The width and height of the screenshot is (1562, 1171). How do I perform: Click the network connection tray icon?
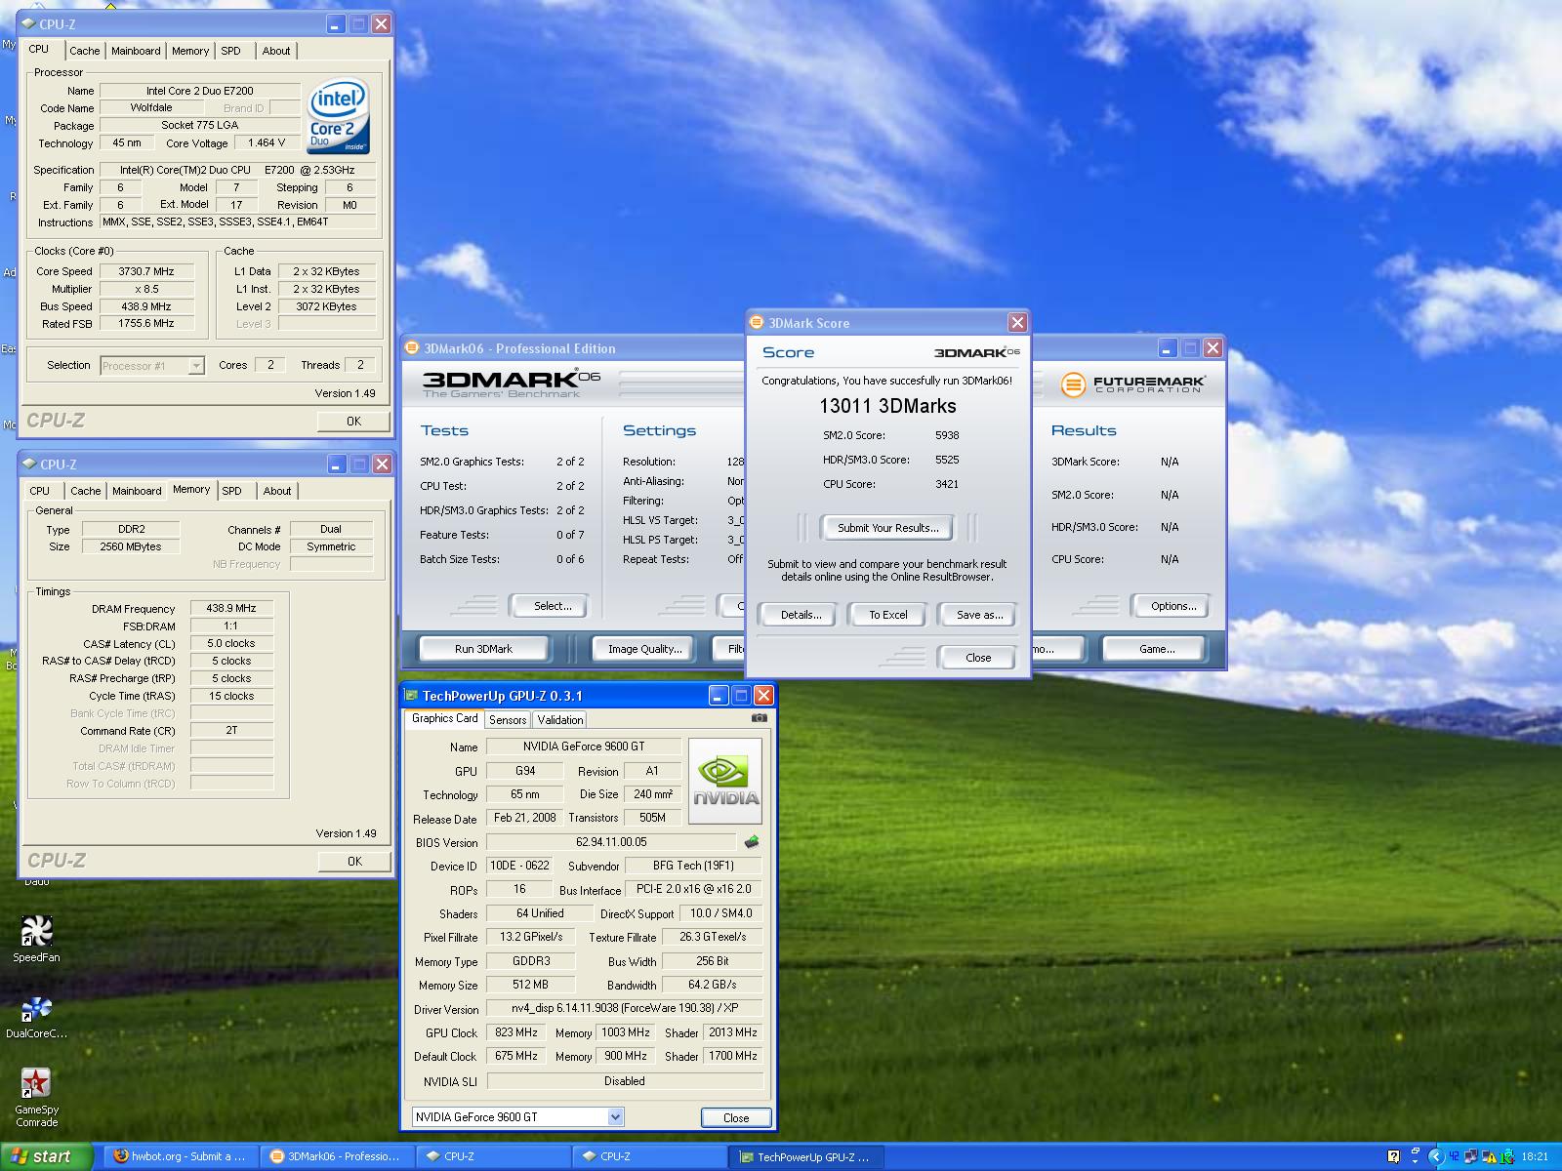coord(1470,1156)
